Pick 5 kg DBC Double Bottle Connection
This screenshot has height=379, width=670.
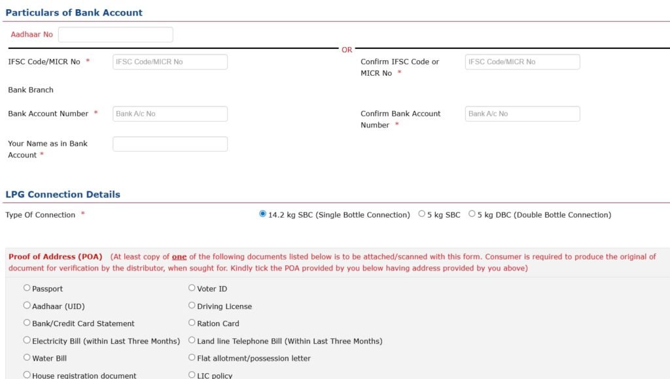472,214
